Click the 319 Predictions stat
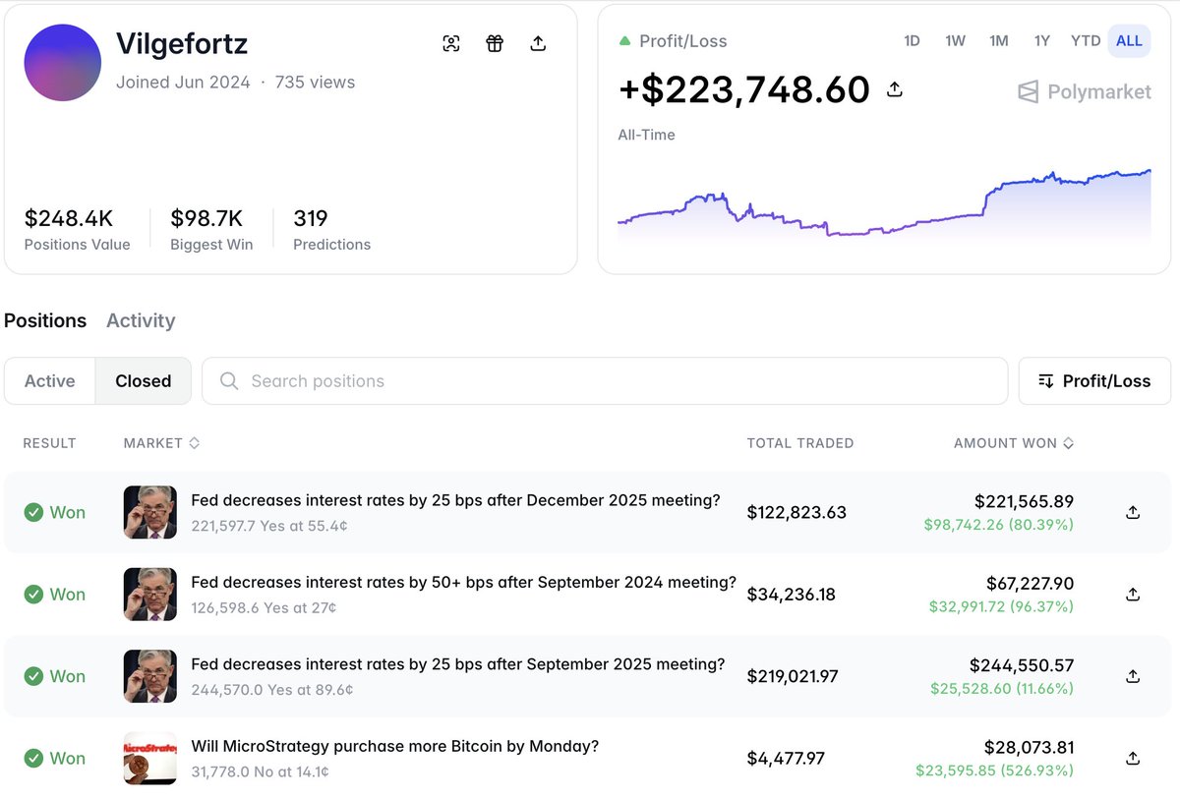Viewport: 1180px width, 798px height. pyautogui.click(x=331, y=230)
